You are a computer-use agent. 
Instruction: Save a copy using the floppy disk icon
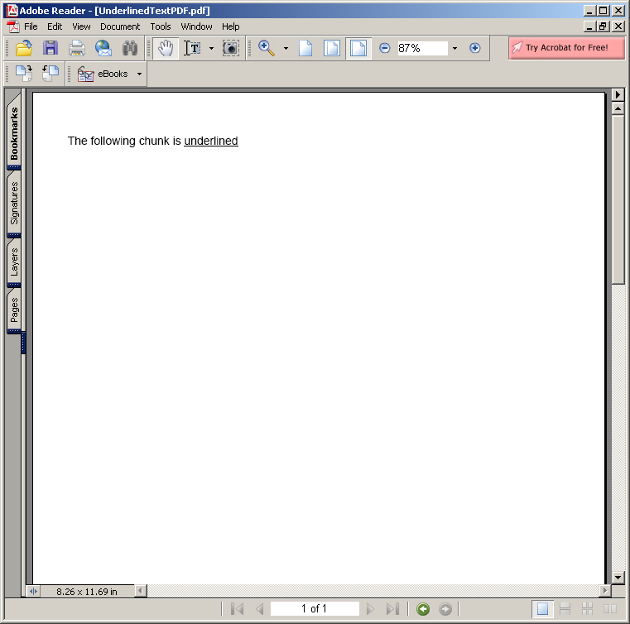pos(50,48)
